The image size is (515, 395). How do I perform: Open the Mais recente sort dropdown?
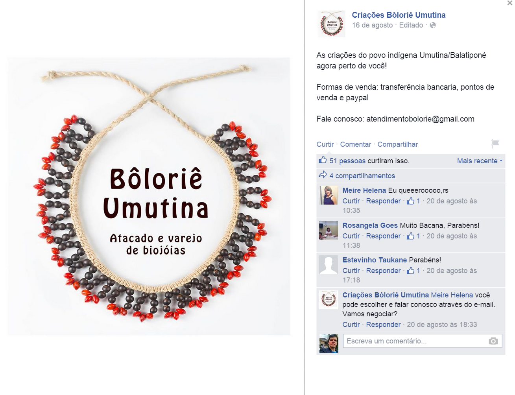click(x=480, y=161)
